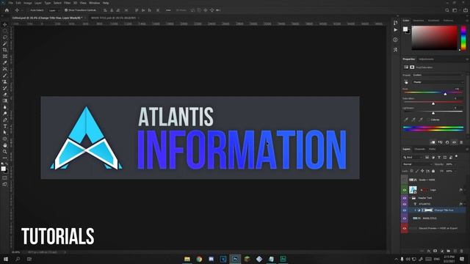The image size is (470, 264).
Task: Select the Lasso tool
Action: [x=5, y=37]
